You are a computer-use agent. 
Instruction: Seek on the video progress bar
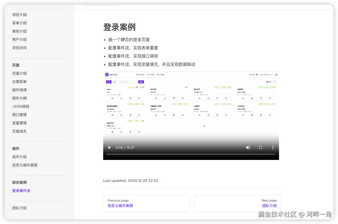point(191,154)
